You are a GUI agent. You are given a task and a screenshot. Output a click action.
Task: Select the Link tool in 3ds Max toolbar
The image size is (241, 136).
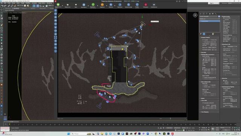(9, 6)
